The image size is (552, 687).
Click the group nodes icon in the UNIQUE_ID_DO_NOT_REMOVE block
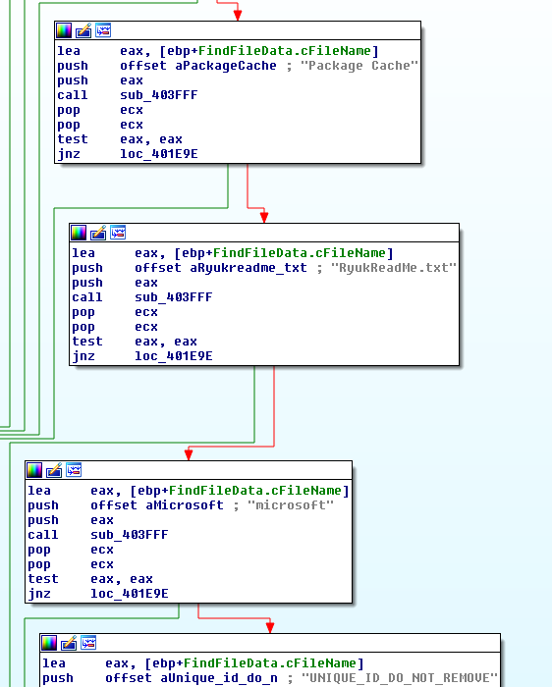[x=88, y=642]
